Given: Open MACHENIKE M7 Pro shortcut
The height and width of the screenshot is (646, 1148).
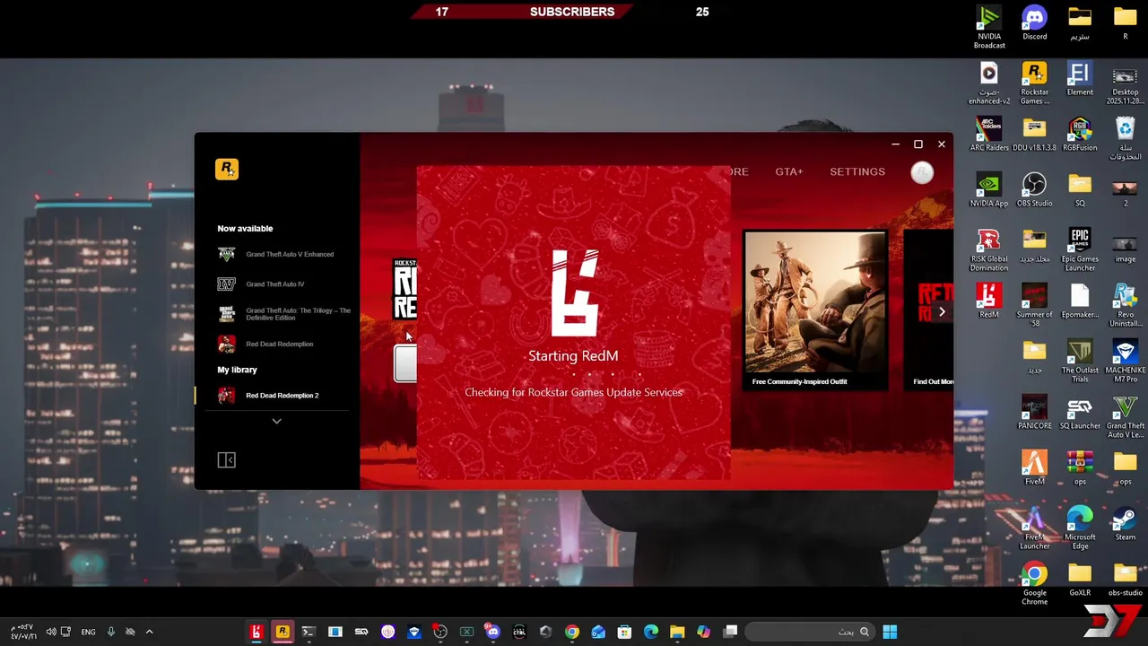Looking at the screenshot, I should [x=1126, y=361].
